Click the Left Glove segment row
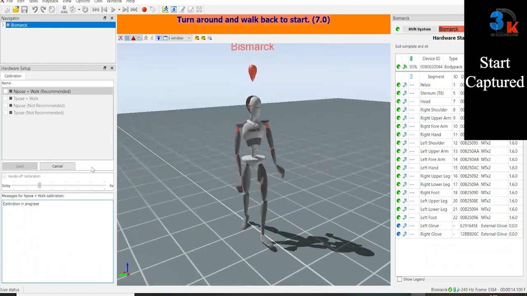This screenshot has width=527, height=296. click(x=459, y=226)
